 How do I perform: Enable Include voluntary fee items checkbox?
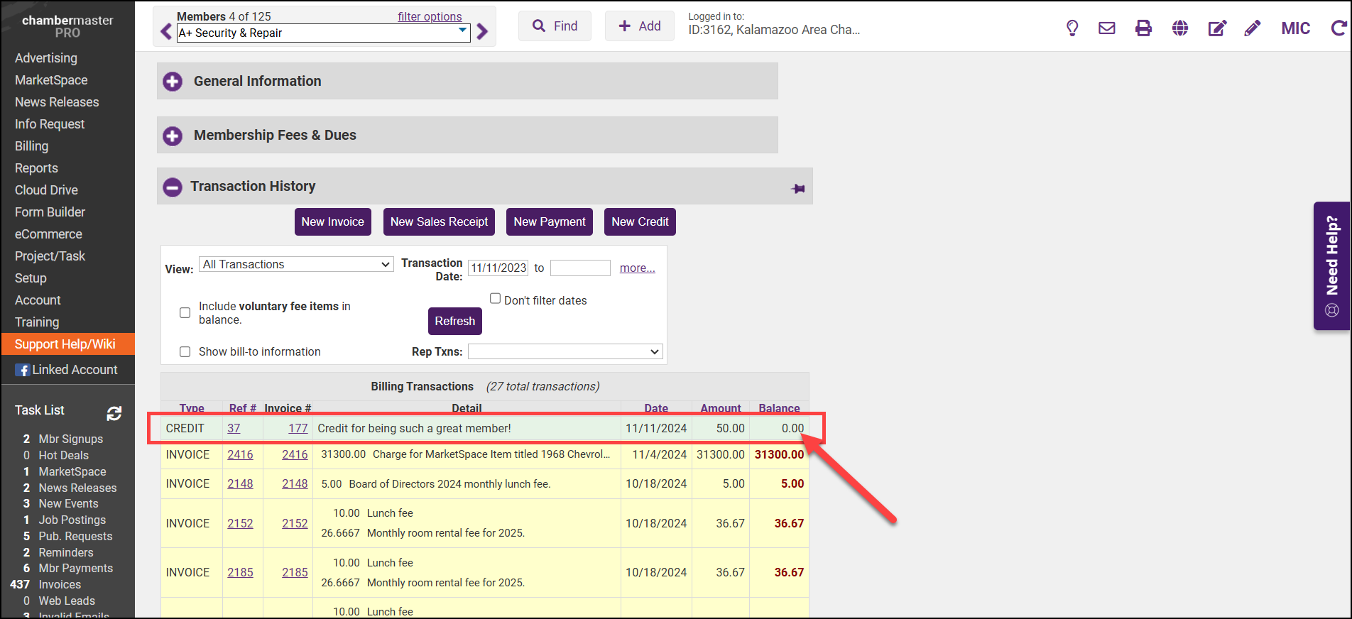pos(185,313)
